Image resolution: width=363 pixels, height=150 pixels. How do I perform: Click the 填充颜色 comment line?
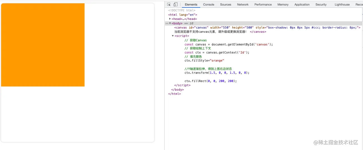click(x=193, y=57)
